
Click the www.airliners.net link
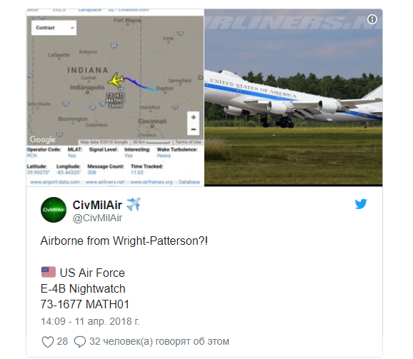[105, 182]
